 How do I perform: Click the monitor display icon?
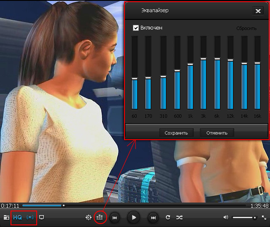tap(41, 217)
